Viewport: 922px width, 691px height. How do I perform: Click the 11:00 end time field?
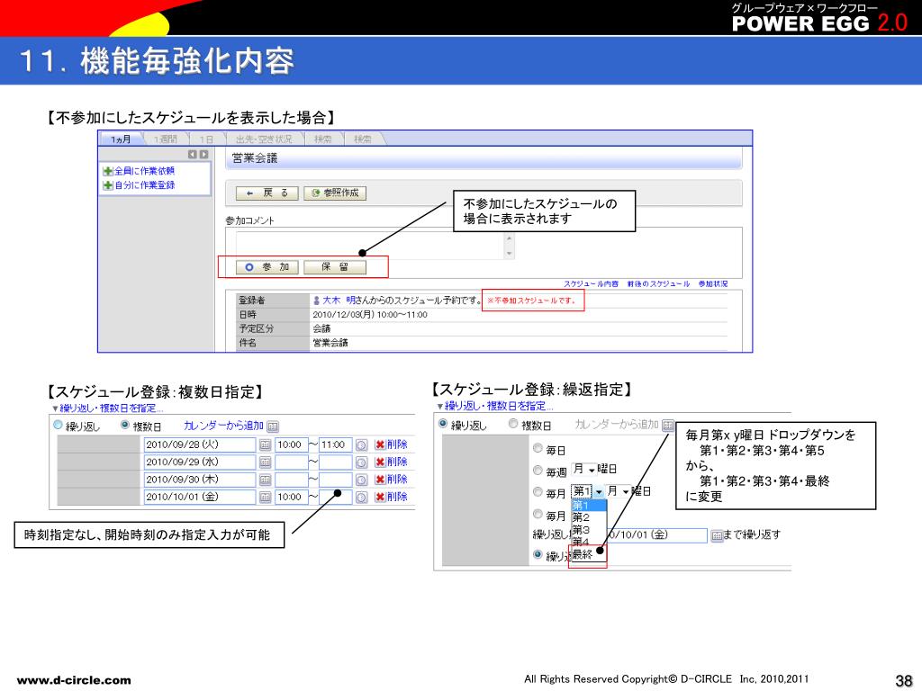click(335, 444)
